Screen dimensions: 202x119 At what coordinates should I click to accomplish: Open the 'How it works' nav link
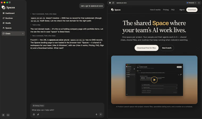coord(155,10)
